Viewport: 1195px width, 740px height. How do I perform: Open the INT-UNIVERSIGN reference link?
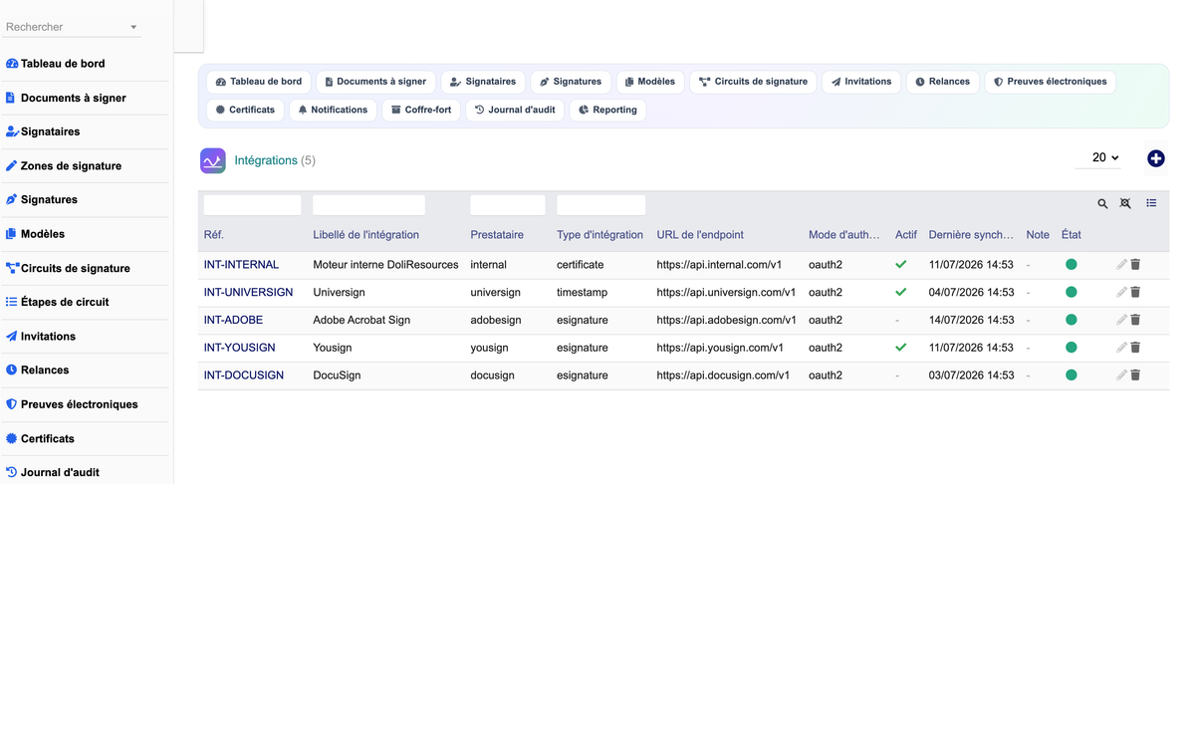248,293
